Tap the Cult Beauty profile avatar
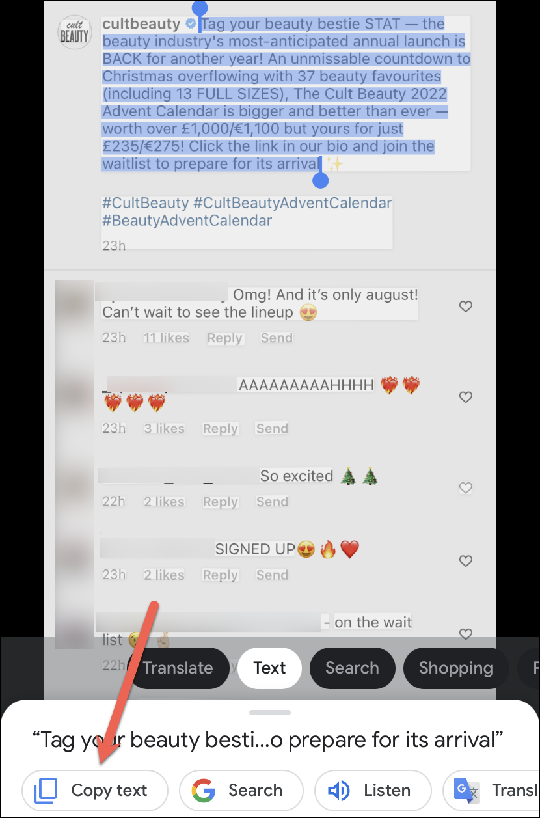540x818 pixels. tap(74, 31)
